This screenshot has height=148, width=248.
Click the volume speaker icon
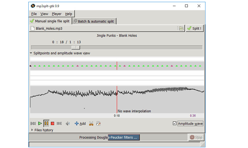point(68,124)
